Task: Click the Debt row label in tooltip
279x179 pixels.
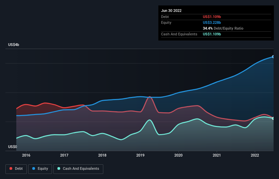Action: pyautogui.click(x=165, y=17)
